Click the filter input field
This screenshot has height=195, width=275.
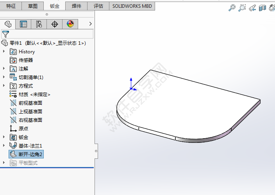point(47,34)
